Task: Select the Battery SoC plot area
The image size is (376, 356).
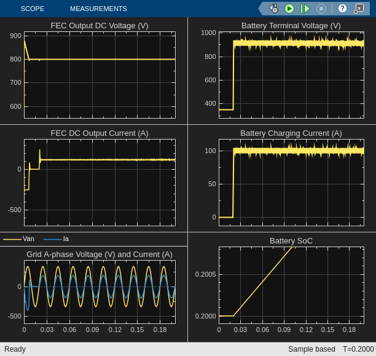Action: 291,285
